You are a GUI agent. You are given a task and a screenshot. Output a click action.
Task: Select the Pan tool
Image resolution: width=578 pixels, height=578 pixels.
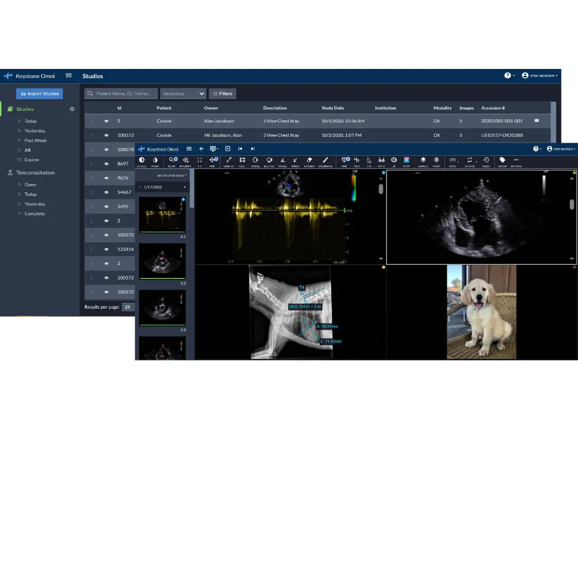(x=212, y=160)
